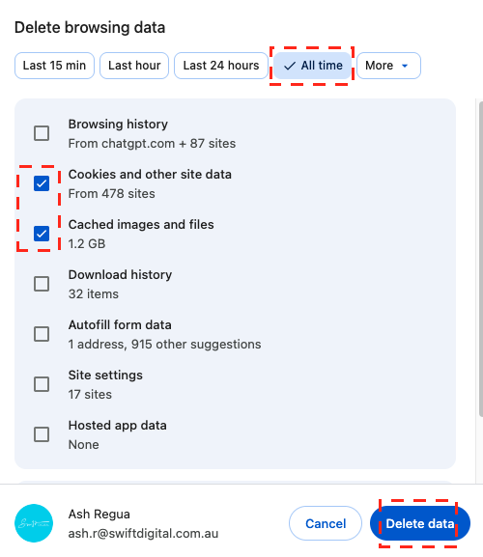Image resolution: width=483 pixels, height=557 pixels.
Task: Select the All time range chip
Action: (x=313, y=66)
